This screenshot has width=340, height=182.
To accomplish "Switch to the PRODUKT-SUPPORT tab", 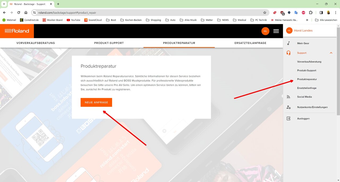I will point(109,43).
